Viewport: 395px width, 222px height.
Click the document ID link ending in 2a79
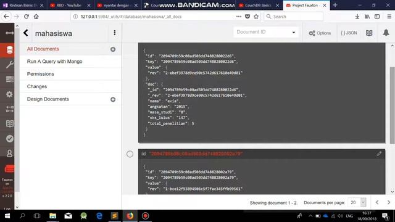(x=196, y=154)
